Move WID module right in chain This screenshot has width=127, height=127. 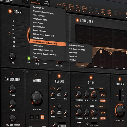point(99,14)
